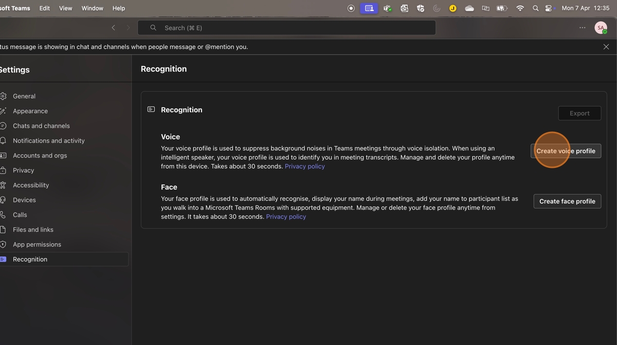The image size is (617, 345).
Task: Dismiss the status message banner
Action: (606, 47)
